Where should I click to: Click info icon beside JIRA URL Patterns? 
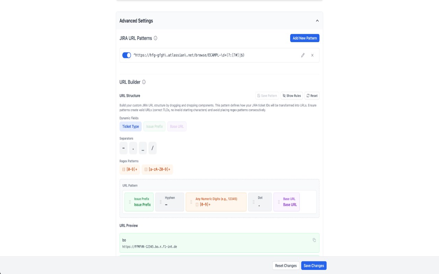(x=155, y=38)
